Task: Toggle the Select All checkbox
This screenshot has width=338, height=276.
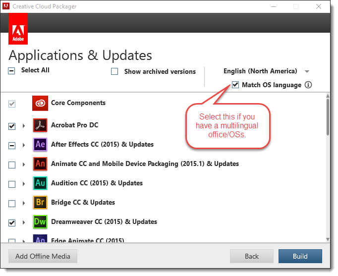Action: point(11,71)
